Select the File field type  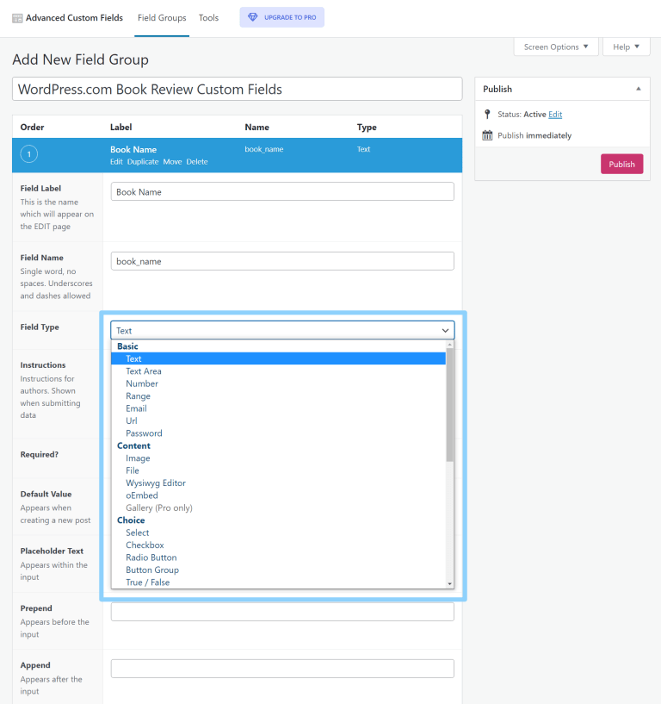pos(279,470)
